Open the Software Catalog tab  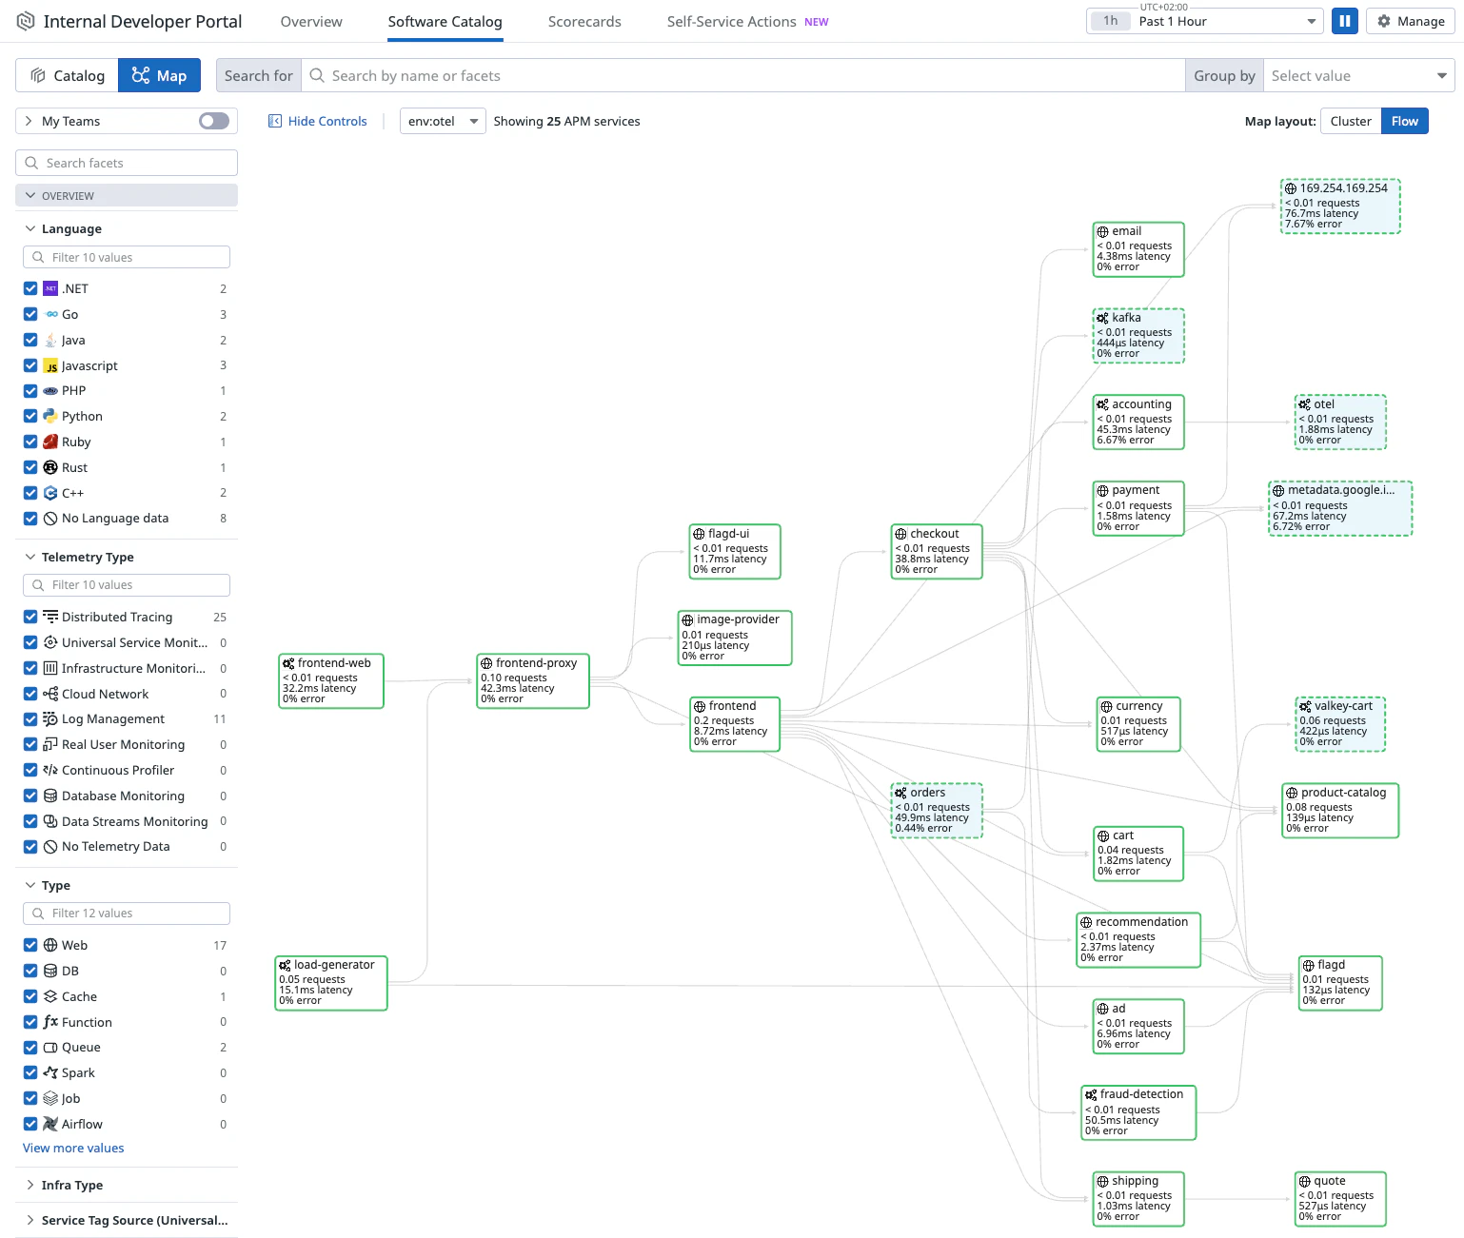click(x=445, y=21)
